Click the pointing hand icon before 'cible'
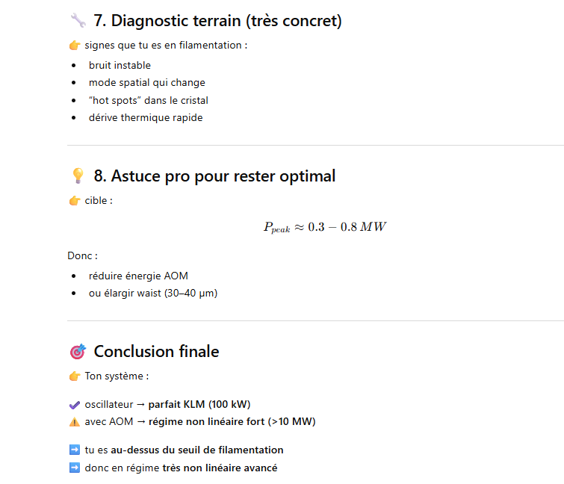 pos(75,201)
